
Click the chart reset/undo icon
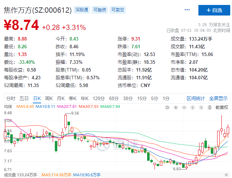click(167, 107)
